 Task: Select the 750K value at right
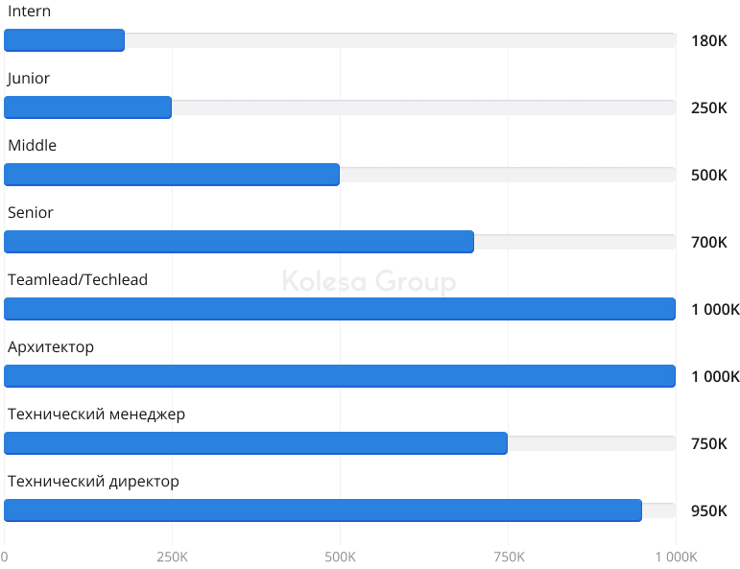point(709,444)
